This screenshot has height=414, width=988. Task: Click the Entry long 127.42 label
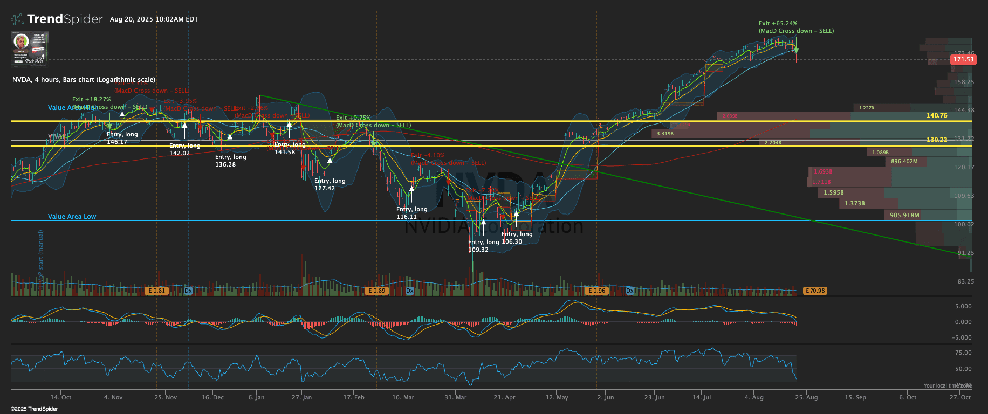tap(330, 184)
